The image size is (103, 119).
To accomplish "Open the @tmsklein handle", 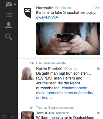I will [63, 113].
